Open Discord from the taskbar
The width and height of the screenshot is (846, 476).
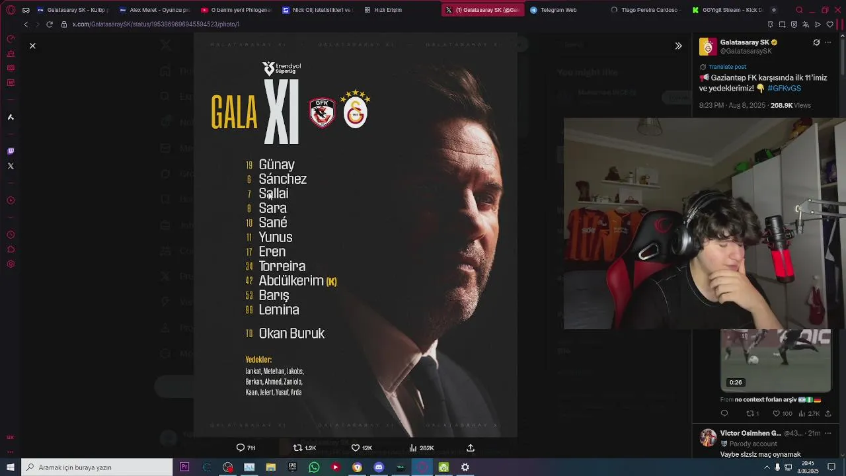point(379,467)
